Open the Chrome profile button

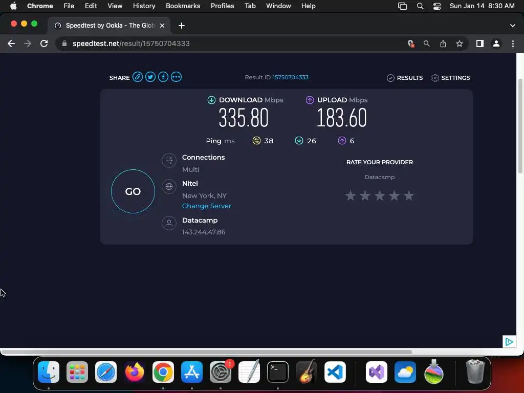click(x=496, y=43)
